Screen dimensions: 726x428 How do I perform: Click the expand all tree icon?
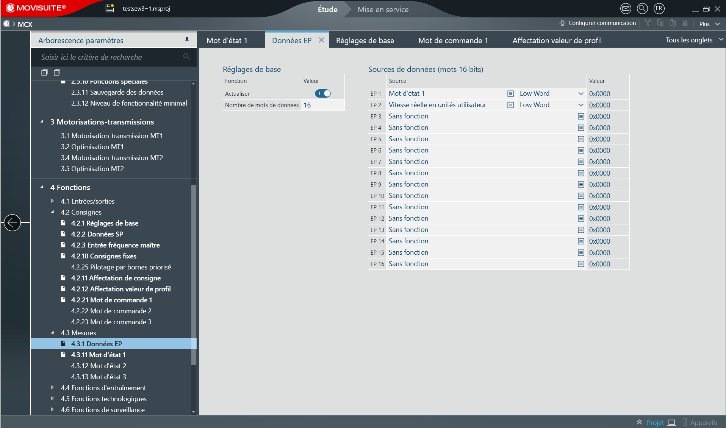[x=44, y=73]
